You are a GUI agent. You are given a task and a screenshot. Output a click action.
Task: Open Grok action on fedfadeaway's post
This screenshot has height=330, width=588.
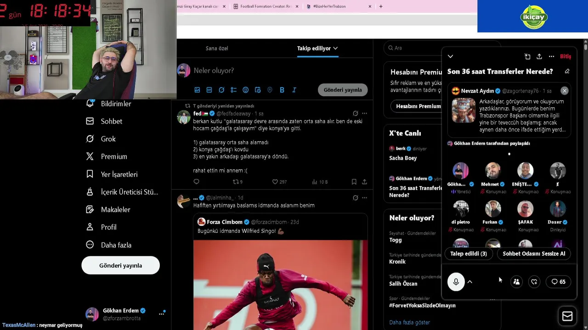click(355, 113)
